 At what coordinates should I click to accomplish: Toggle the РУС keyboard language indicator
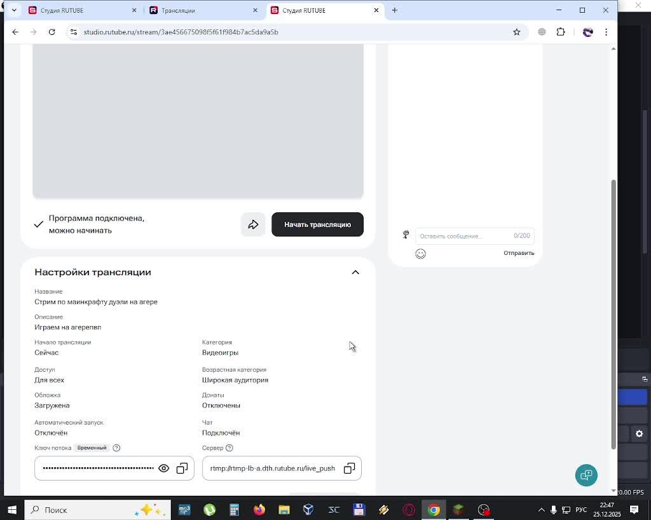coord(581,510)
